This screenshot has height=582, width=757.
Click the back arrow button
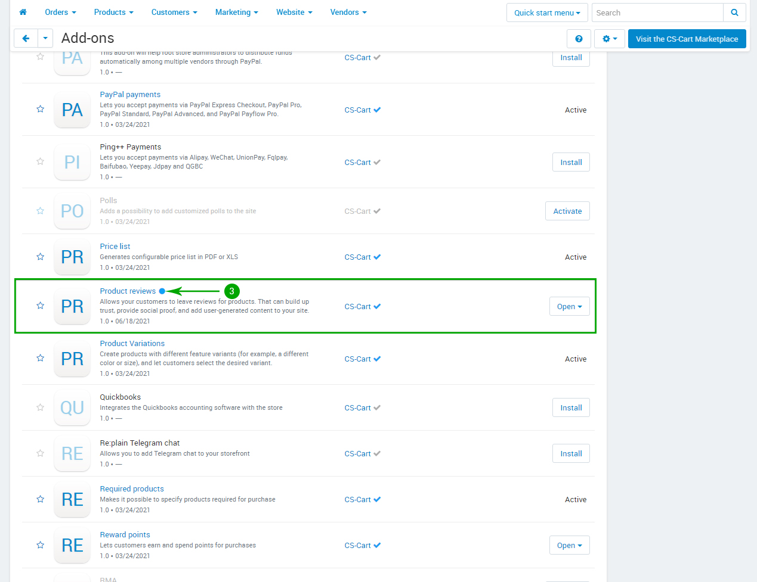tap(26, 38)
